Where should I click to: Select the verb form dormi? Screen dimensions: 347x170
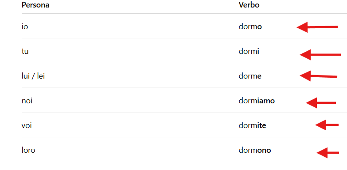coord(249,51)
